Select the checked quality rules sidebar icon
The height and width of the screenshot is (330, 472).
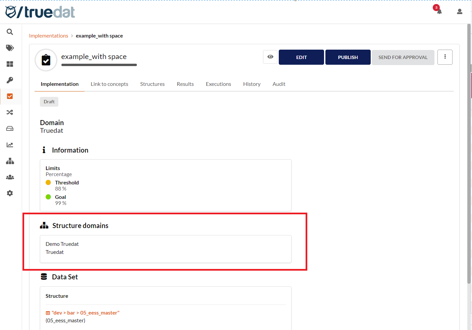tap(10, 96)
